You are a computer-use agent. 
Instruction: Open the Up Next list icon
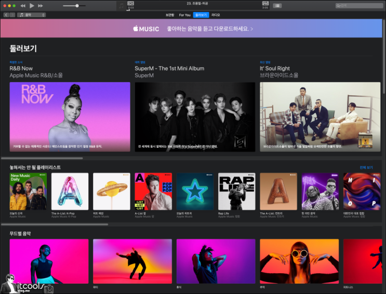point(277,5)
